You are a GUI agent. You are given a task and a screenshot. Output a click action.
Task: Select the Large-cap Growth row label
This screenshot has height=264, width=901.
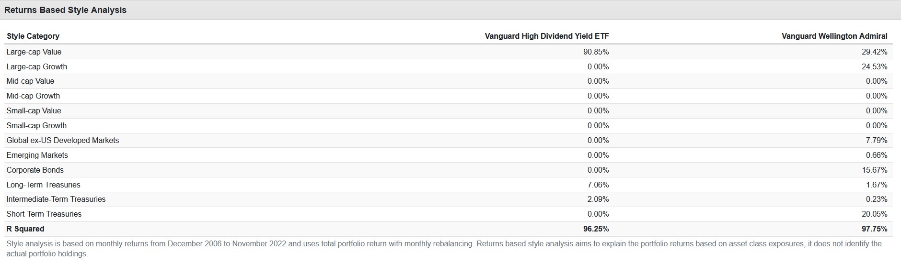point(37,66)
